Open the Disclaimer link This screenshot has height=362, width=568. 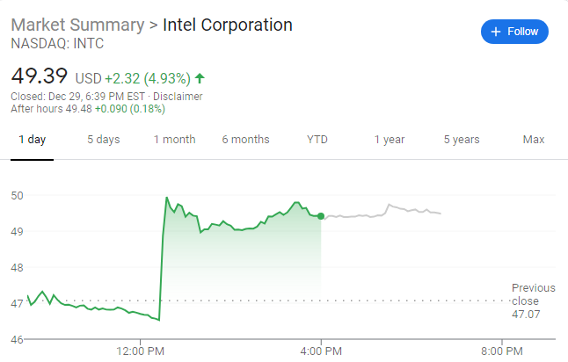[178, 97]
